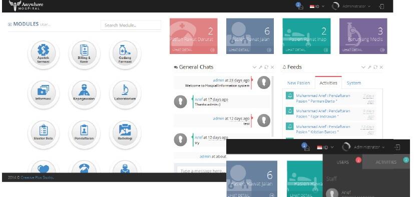414x197 pixels.
Task: Click the Anywhere Hospital logo
Action: point(26,5)
